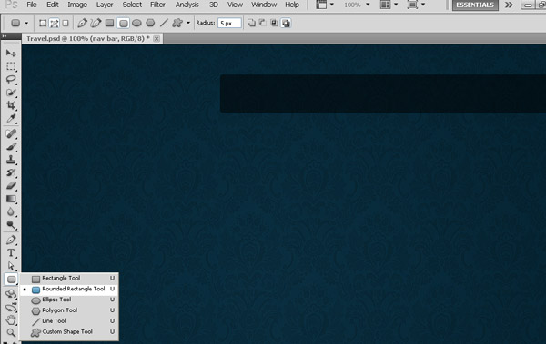The width and height of the screenshot is (546, 344).
Task: Open the Filter menu
Action: pos(157,5)
